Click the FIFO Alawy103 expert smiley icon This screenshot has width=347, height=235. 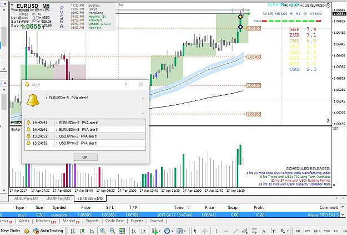[328, 5]
